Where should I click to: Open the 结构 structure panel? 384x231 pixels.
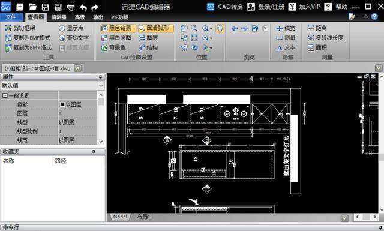148,47
